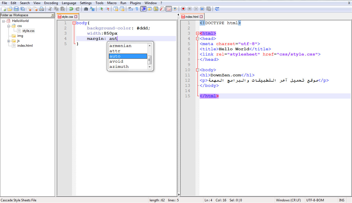Toggle the Folder as Workspace panel icon
The image size is (352, 203).
169,9
